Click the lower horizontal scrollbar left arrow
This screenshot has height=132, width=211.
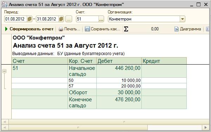click(x=5, y=127)
